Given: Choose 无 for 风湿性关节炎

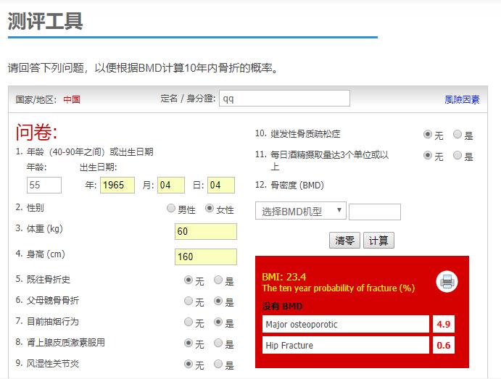Looking at the screenshot, I should [x=189, y=364].
